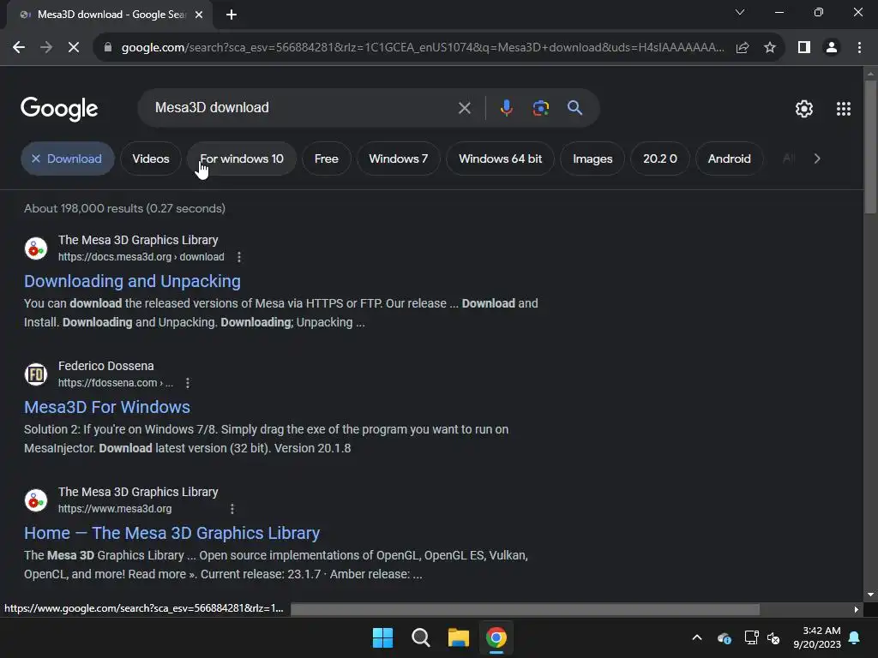Viewport: 878px width, 658px height.
Task: Click the www.mesa3d.org site favicon
Action: pyautogui.click(x=36, y=500)
